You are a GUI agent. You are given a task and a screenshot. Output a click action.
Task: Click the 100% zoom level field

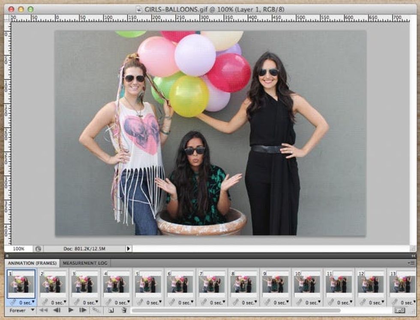coord(18,248)
